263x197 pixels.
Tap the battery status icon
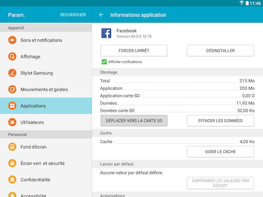(247, 3)
